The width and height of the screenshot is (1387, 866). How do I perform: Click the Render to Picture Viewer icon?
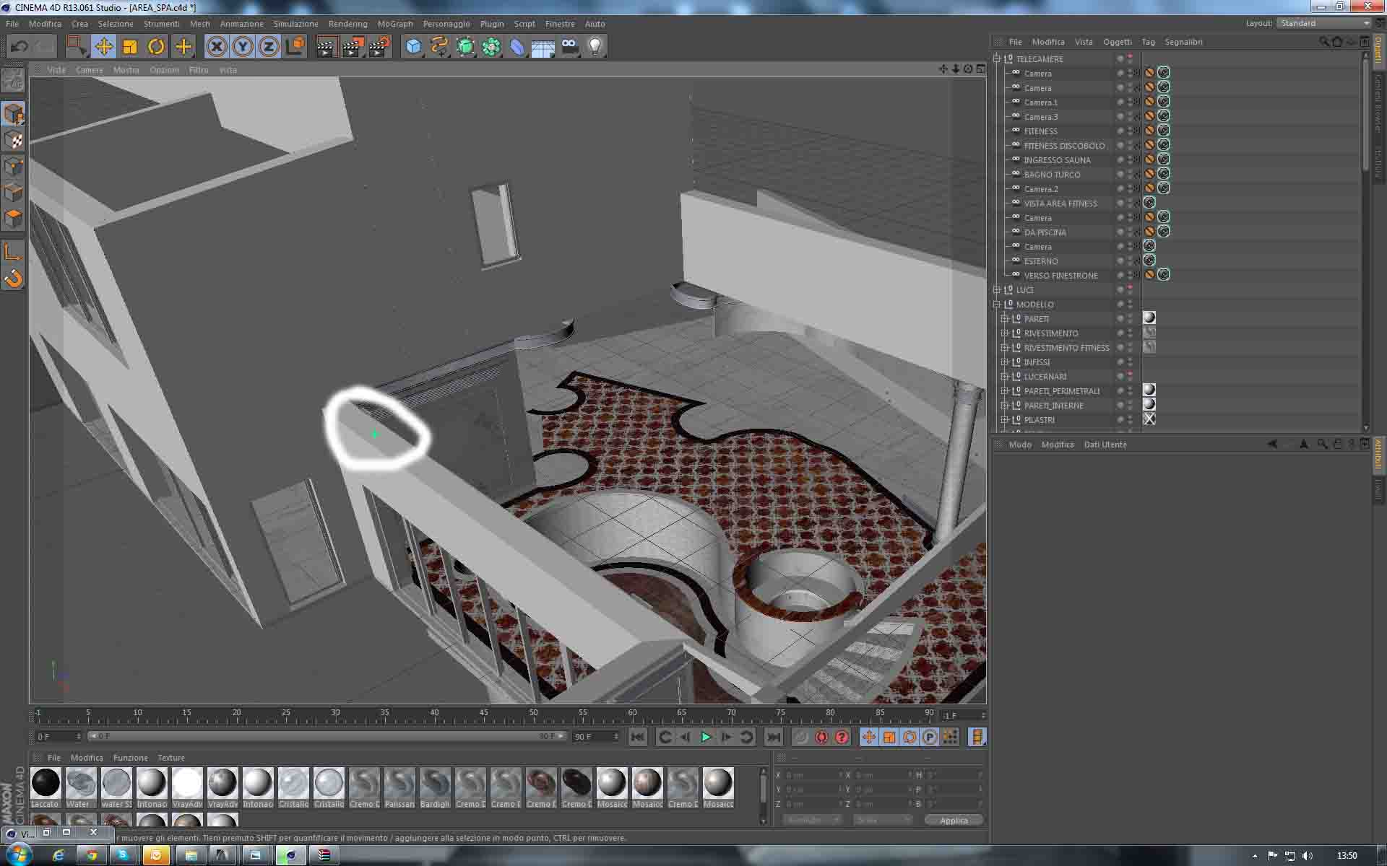pos(353,47)
